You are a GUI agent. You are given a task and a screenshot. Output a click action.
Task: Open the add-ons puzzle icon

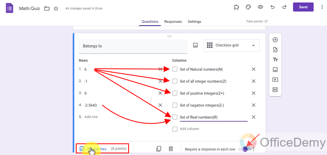pos(236,7)
